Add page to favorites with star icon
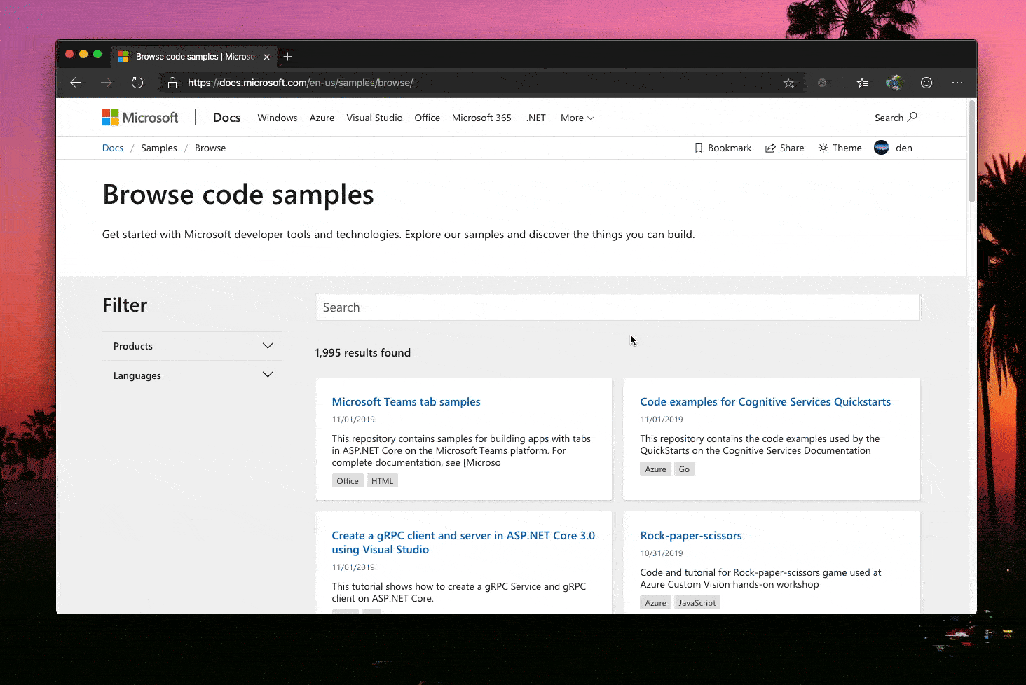This screenshot has height=685, width=1026. (789, 83)
